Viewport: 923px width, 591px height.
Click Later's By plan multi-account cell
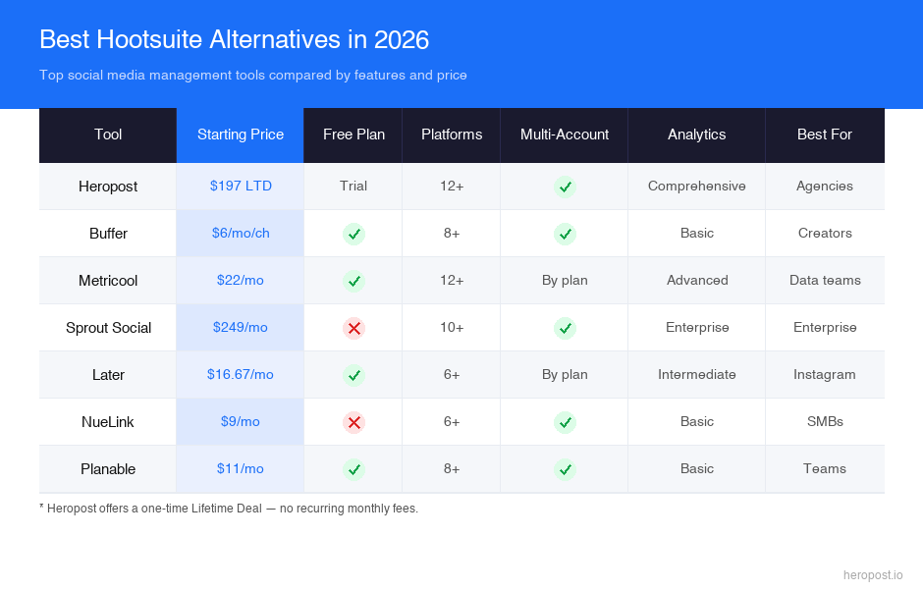pyautogui.click(x=565, y=374)
